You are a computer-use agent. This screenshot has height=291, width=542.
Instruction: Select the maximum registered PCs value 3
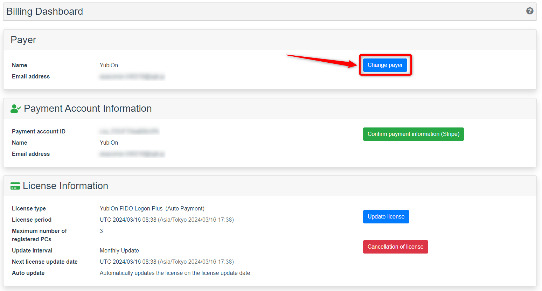pyautogui.click(x=101, y=231)
